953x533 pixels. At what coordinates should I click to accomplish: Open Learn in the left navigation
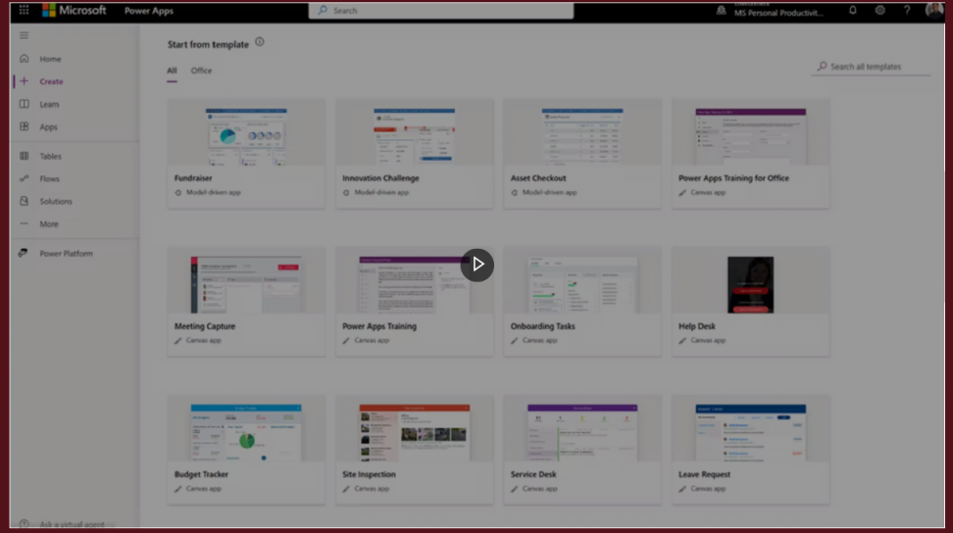[49, 104]
